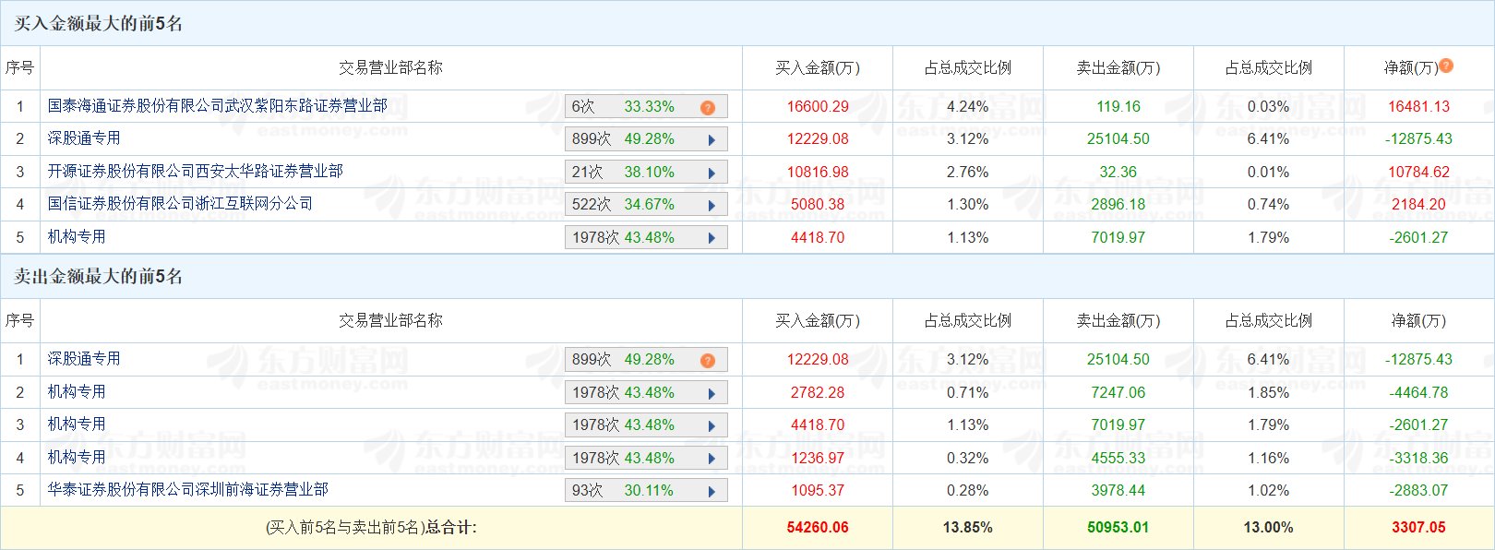Click orange question icon in 国泰海通证券 row
1495x550 pixels.
point(708,107)
